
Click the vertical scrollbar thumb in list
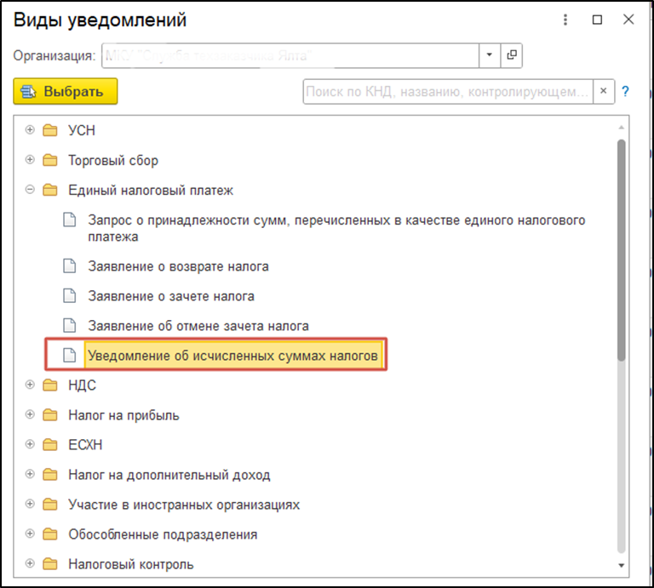pyautogui.click(x=622, y=250)
